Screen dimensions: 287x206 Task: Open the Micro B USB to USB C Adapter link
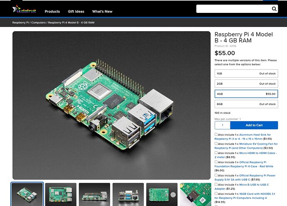tap(242, 186)
